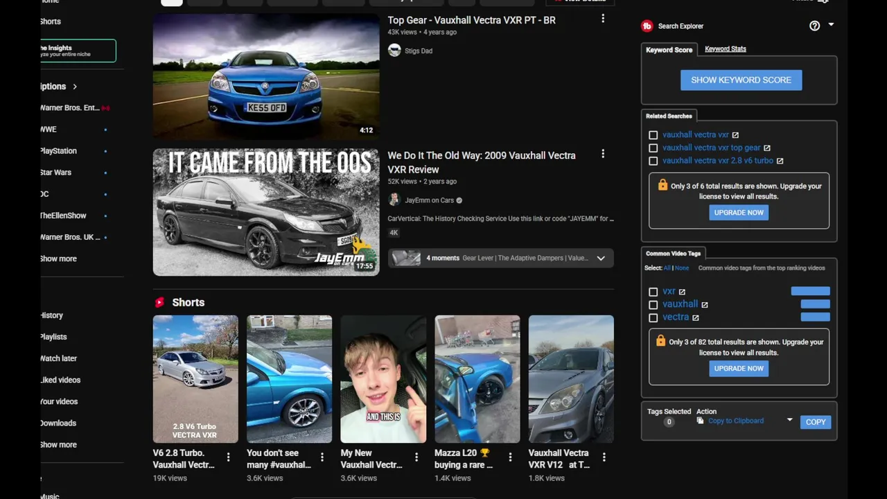Tick checkbox for 'vauxhall vectra vxr 2.8 v6 turbo'
The image size is (887, 499).
(653, 161)
